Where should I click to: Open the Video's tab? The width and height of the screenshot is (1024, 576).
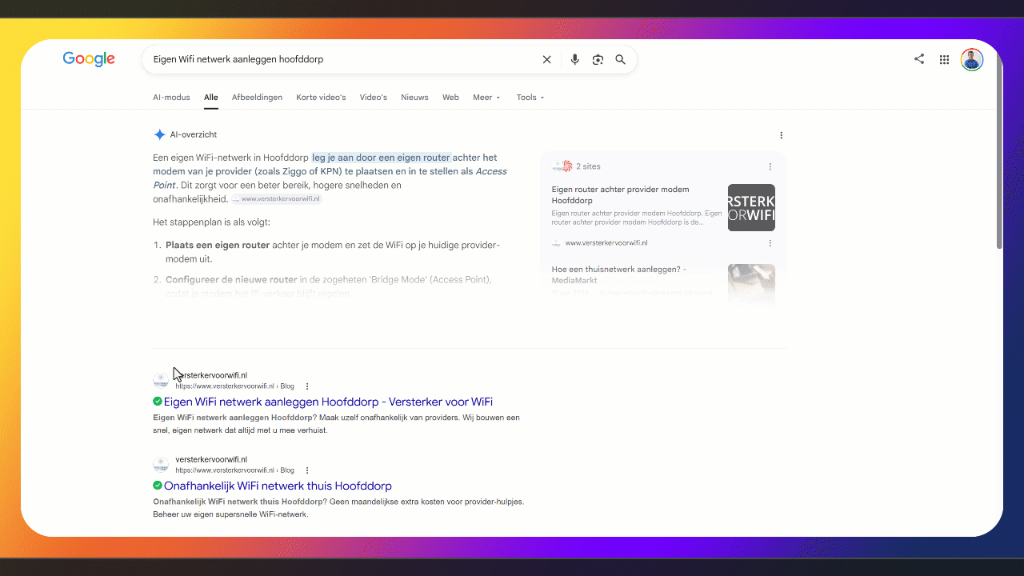point(374,98)
